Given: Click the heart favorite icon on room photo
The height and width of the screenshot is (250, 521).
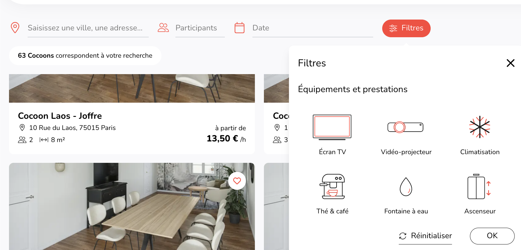Looking at the screenshot, I should click(x=237, y=181).
